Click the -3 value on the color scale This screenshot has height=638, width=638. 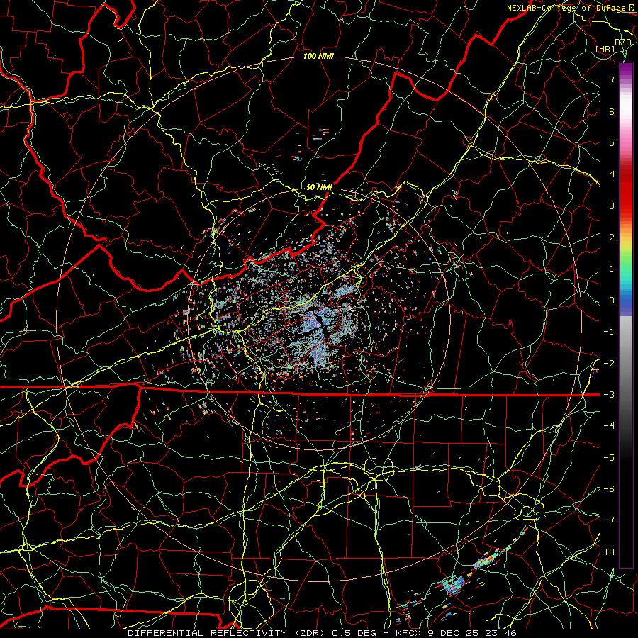pyautogui.click(x=609, y=395)
